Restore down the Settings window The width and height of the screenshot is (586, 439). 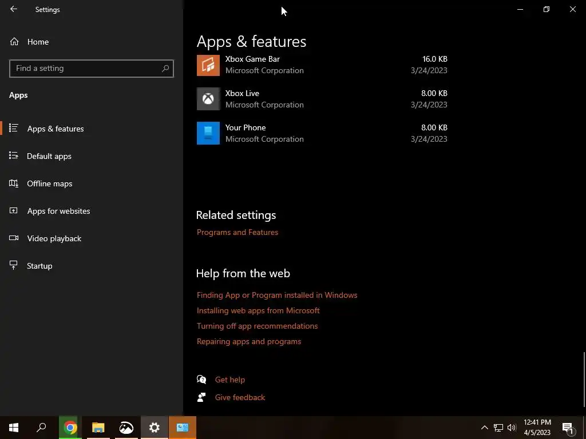(547, 9)
